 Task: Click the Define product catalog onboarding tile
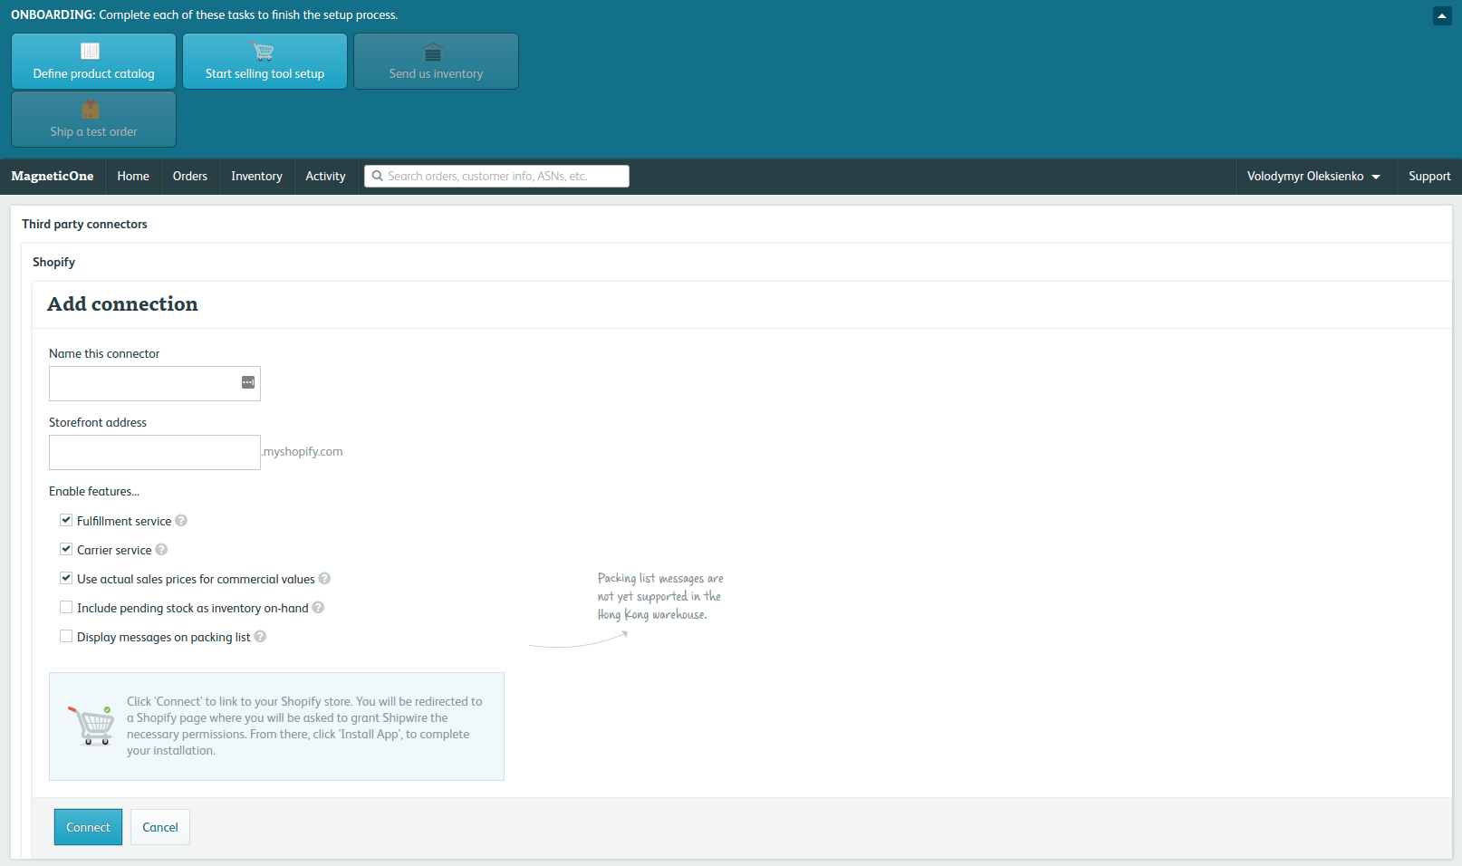point(93,62)
